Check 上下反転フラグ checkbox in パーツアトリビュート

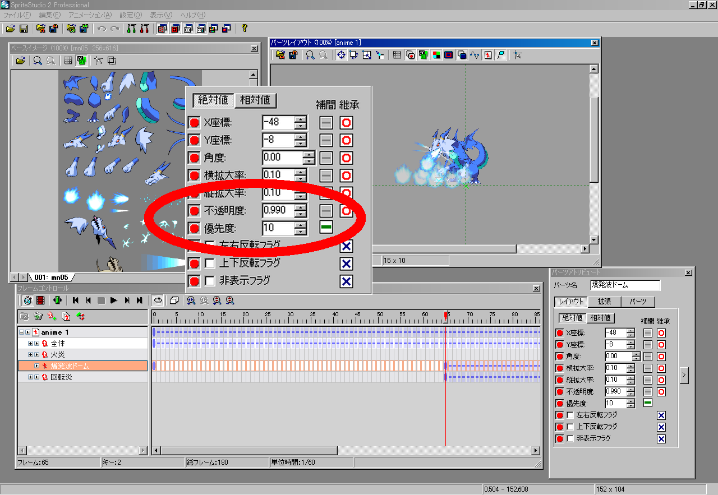pos(570,427)
